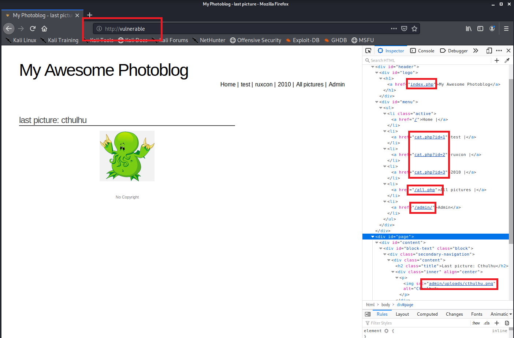Open Responsive Design Mode
Image resolution: width=514 pixels, height=338 pixels.
click(489, 51)
